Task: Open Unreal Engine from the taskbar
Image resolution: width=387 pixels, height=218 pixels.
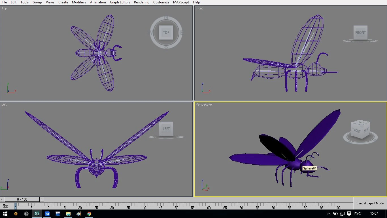Action: point(26,214)
